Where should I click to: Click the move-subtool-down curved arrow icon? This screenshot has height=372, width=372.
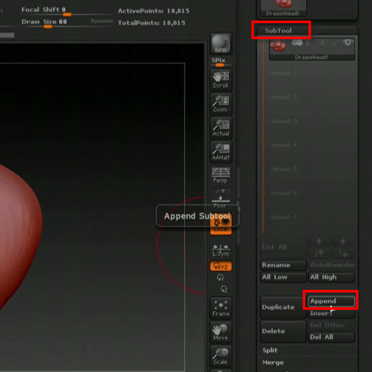click(x=343, y=253)
